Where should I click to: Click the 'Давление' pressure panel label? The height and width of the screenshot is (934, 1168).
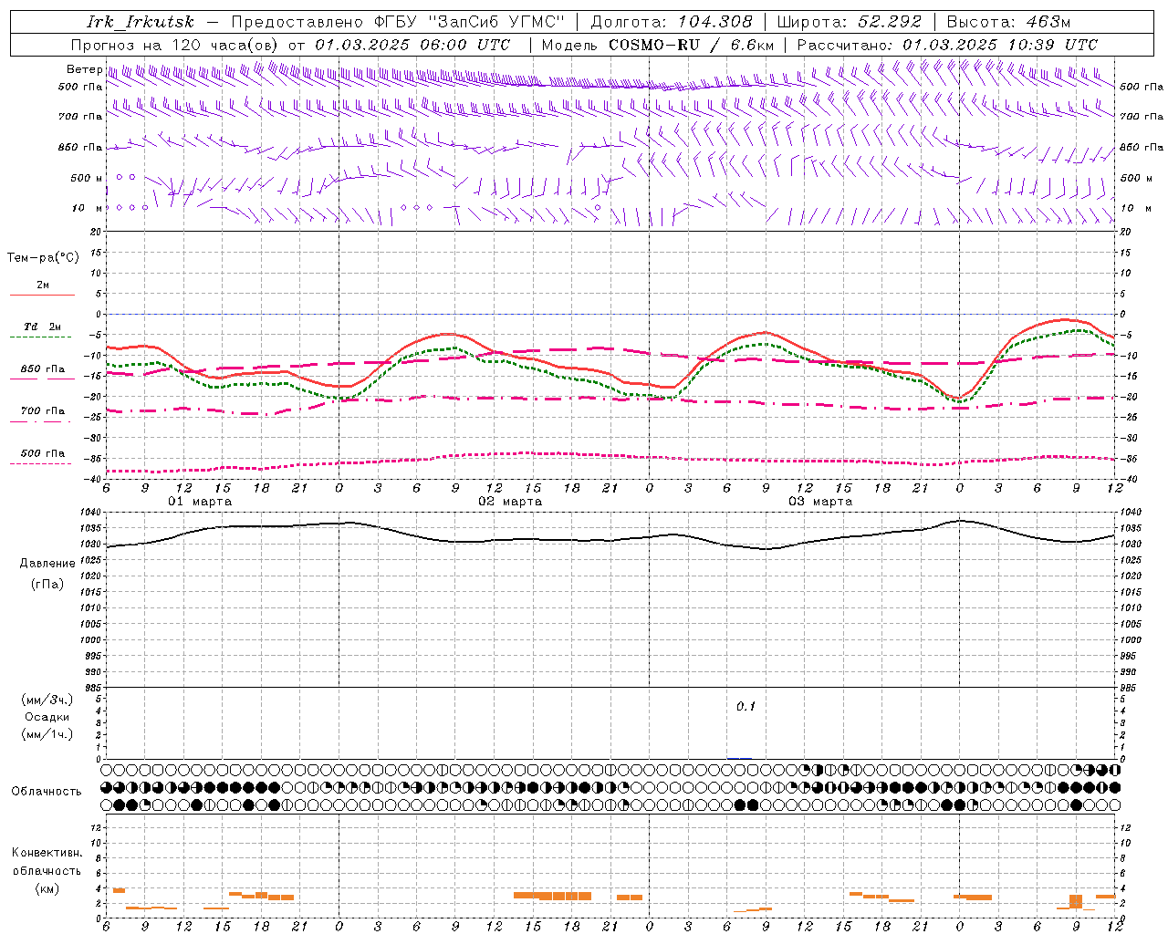click(47, 564)
